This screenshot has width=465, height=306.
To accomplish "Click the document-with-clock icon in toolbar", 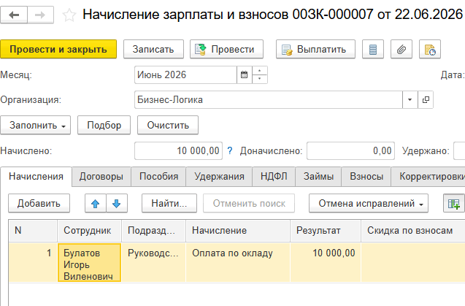I will [430, 49].
